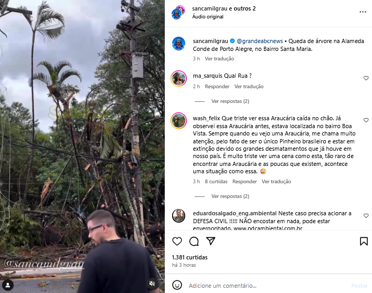The width and height of the screenshot is (372, 293).
Task: Unmute the video audio
Action: point(152,283)
